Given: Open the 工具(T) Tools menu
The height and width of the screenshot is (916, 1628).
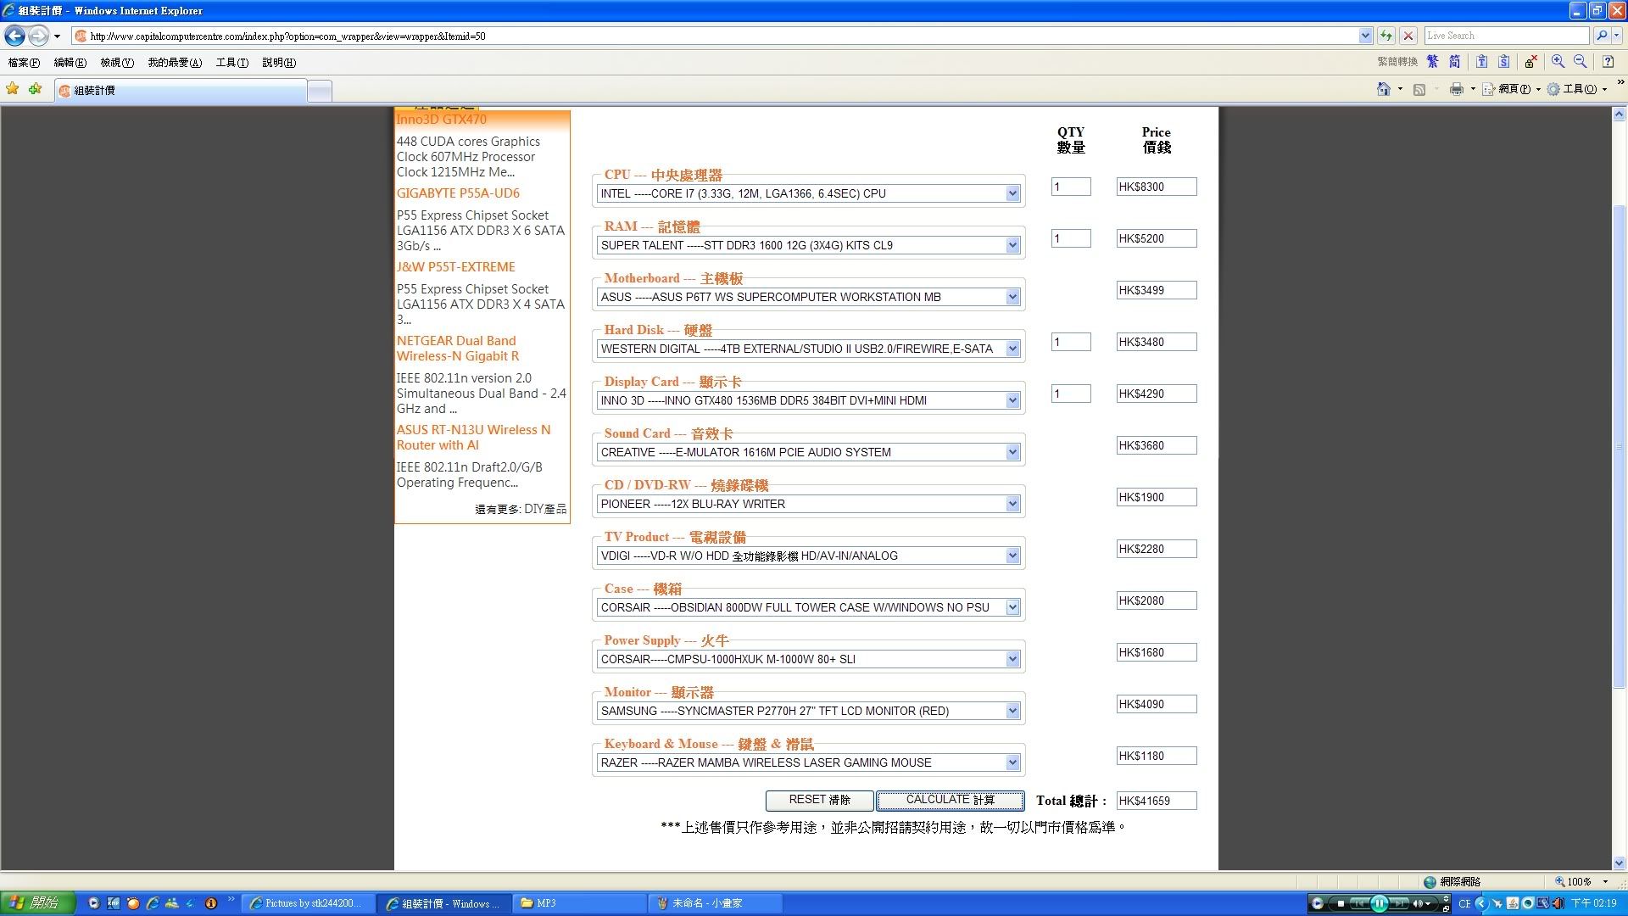Looking at the screenshot, I should click(x=231, y=63).
